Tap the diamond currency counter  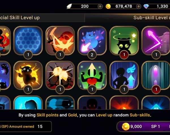(x=157, y=6)
